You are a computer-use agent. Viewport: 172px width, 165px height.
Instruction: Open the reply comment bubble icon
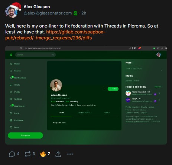tap(12, 154)
